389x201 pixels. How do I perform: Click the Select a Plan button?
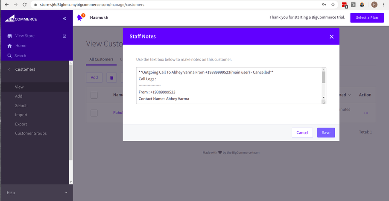coord(367,17)
